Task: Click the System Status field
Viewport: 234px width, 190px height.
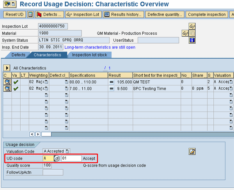Action: (74, 40)
